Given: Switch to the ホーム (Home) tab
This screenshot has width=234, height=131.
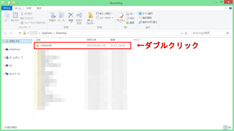Looking at the screenshot, I should 18,8.
